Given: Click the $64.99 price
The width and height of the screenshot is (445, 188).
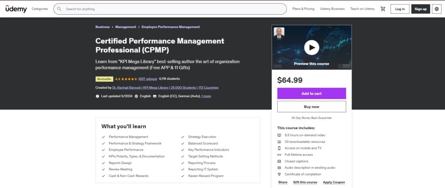Looking at the screenshot, I should (290, 80).
